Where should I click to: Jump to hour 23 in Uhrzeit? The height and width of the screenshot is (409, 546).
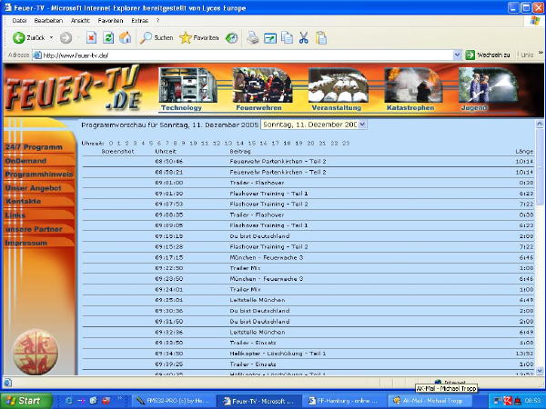point(346,143)
